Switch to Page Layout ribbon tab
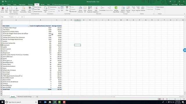Viewport: 186px width, 104px height. 22,5
